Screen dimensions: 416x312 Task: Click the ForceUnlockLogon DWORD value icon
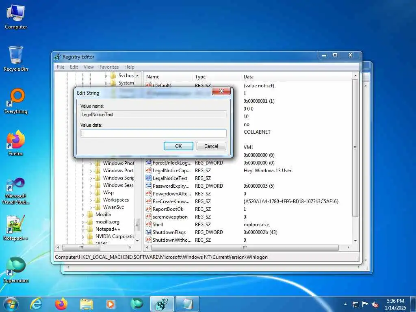149,162
